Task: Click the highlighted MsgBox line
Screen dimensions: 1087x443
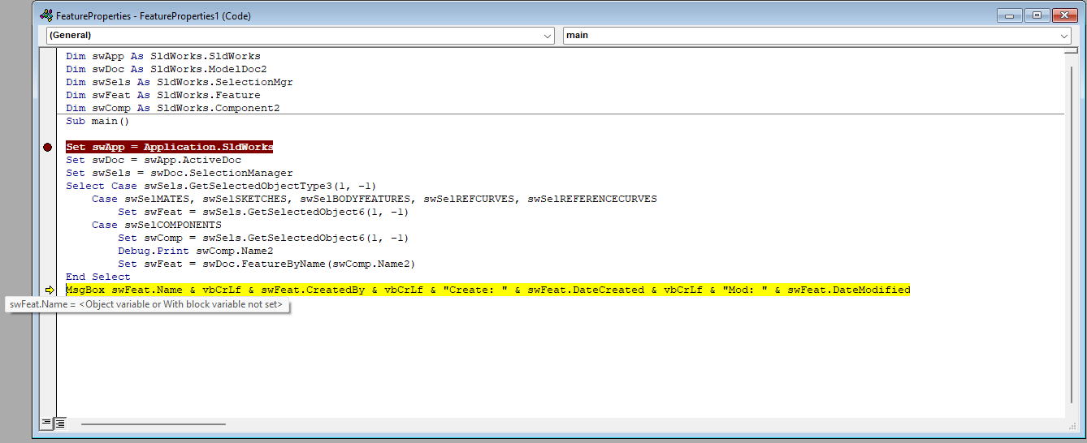Action: coord(487,290)
